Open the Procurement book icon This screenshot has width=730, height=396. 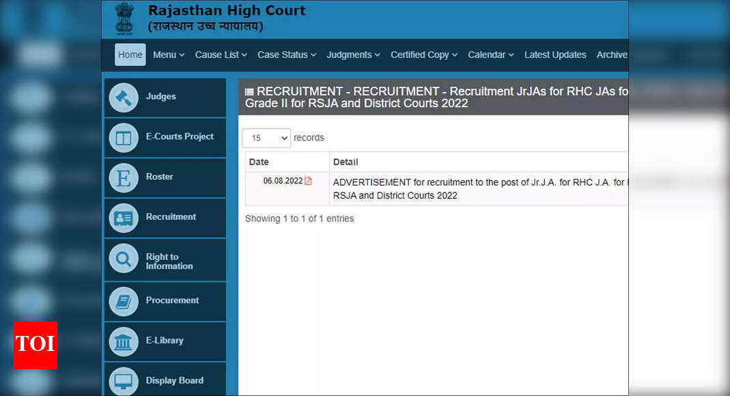tap(124, 302)
